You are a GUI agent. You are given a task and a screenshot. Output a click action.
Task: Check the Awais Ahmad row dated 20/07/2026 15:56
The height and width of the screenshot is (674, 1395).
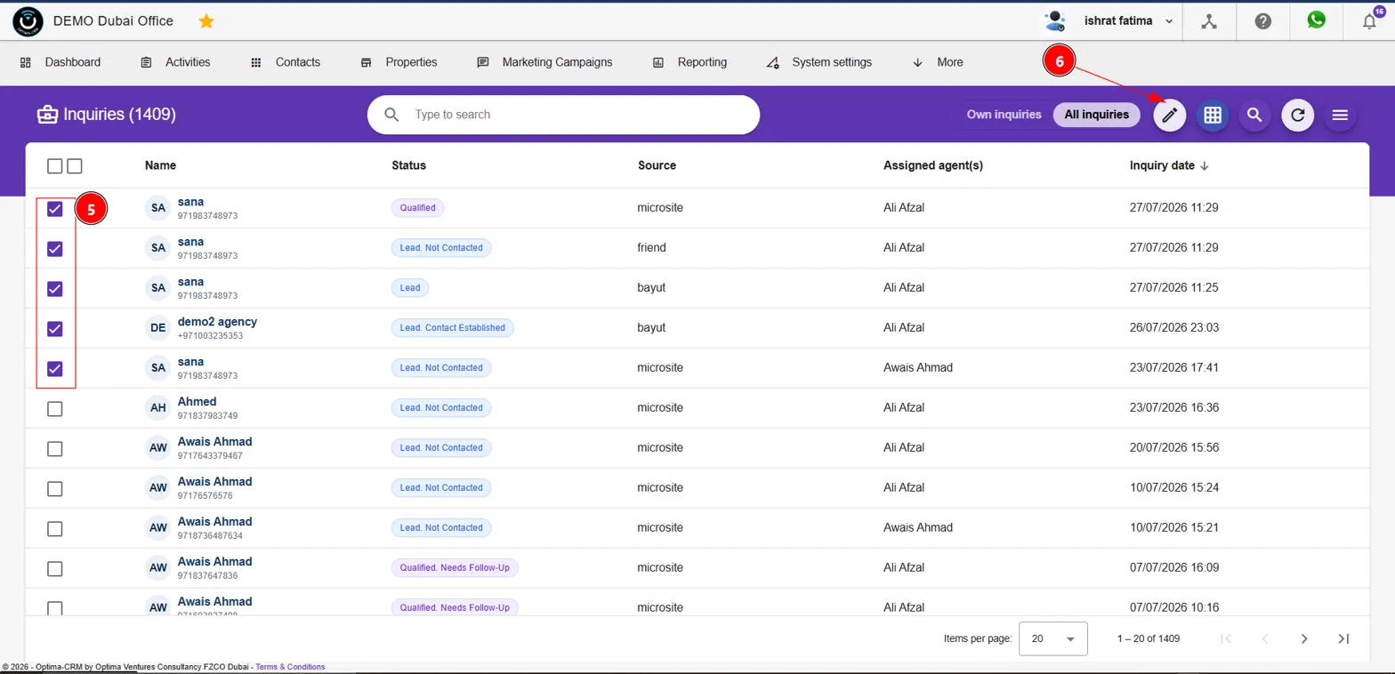point(54,449)
